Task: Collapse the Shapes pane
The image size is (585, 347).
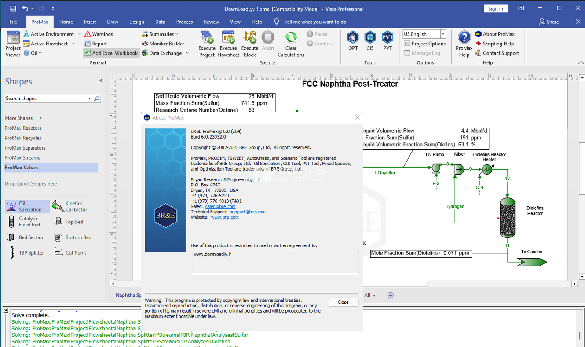Action: [101, 80]
